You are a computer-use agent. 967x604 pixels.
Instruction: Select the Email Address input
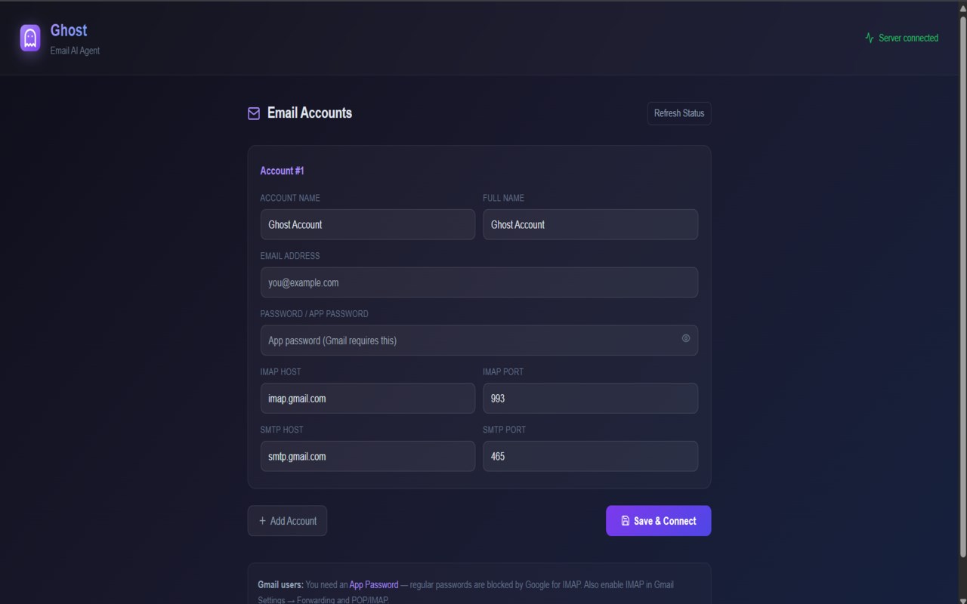click(x=479, y=282)
